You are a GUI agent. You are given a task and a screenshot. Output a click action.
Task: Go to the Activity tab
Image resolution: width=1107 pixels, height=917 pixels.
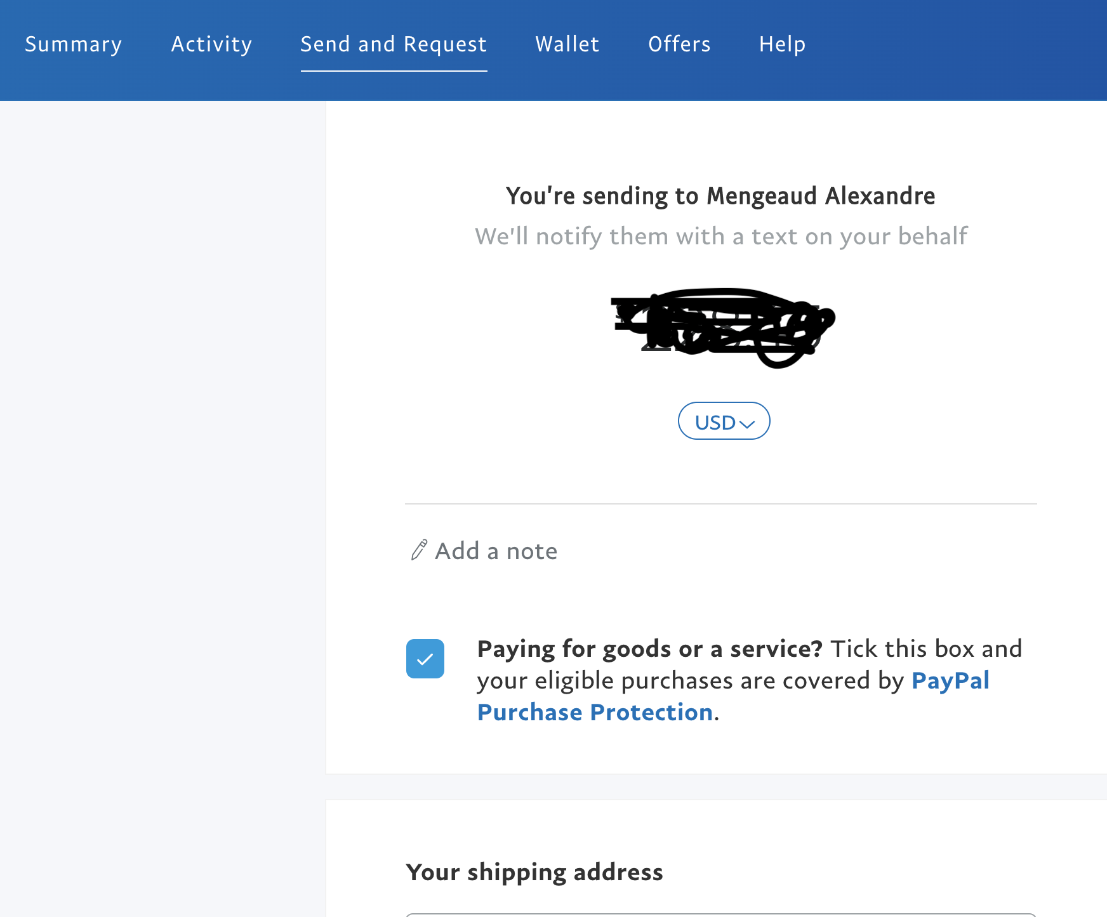[211, 44]
